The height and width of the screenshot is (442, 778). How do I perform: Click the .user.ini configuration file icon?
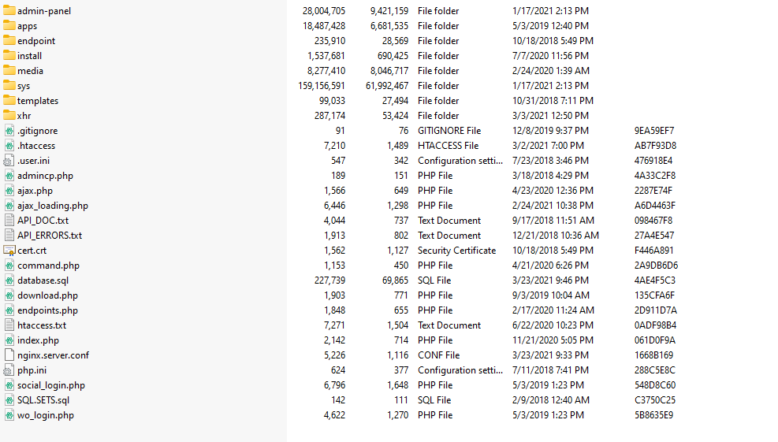tap(9, 161)
